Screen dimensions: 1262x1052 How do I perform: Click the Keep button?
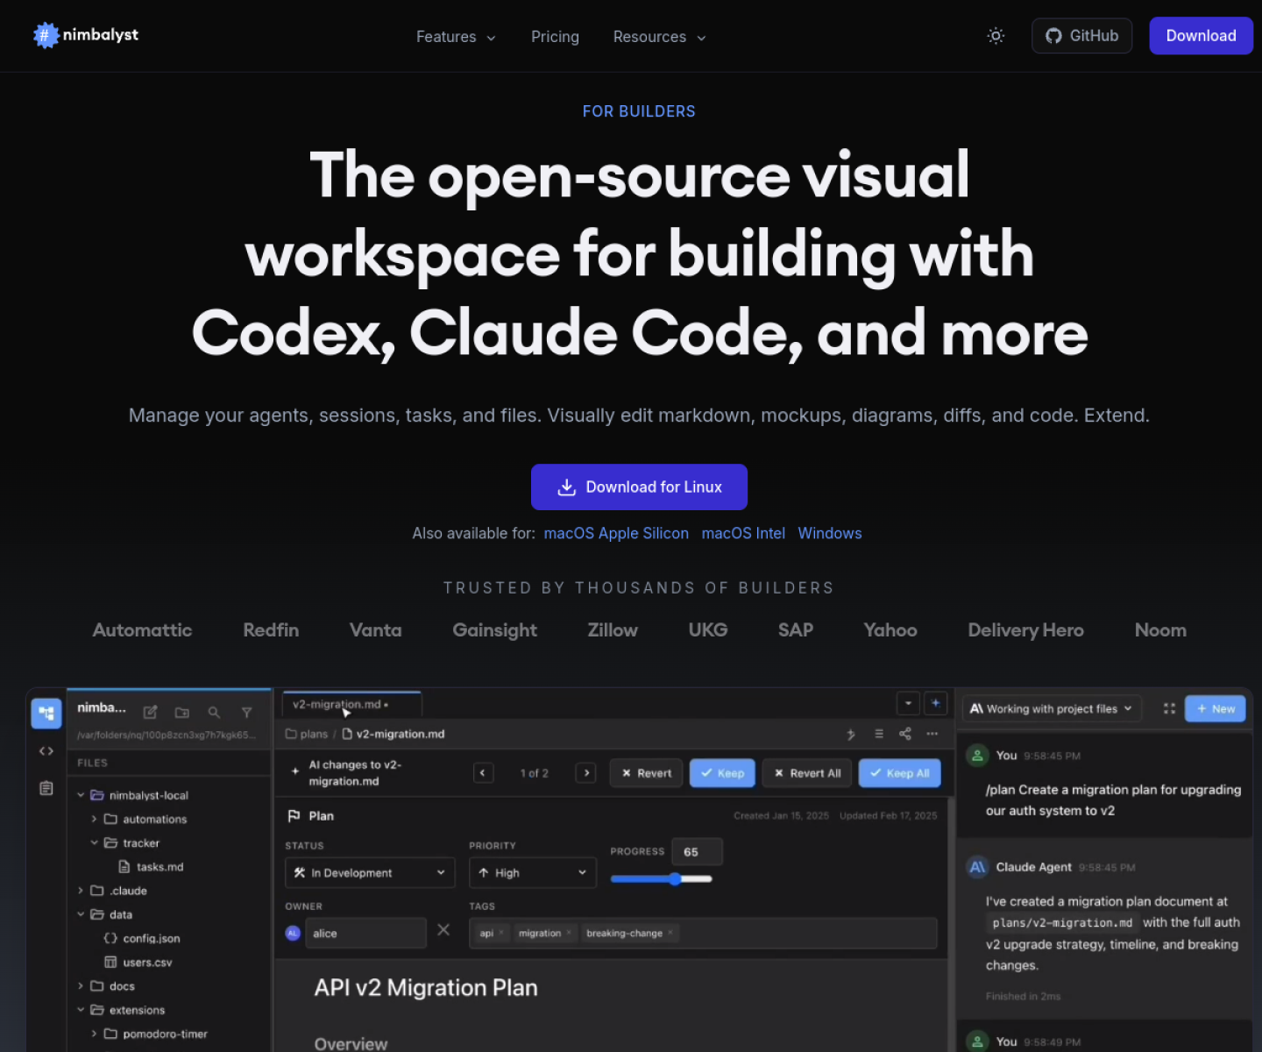click(722, 773)
